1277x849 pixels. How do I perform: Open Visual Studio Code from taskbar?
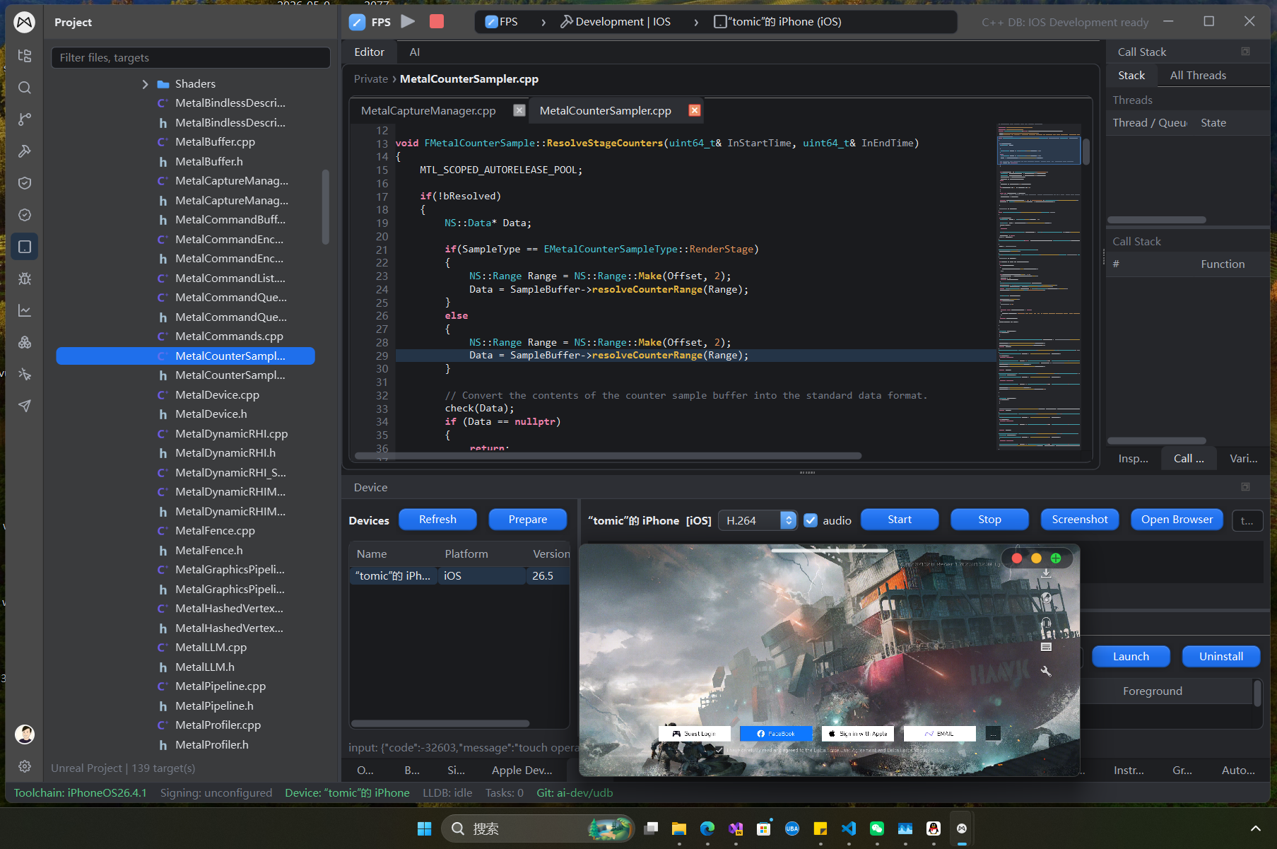[849, 829]
